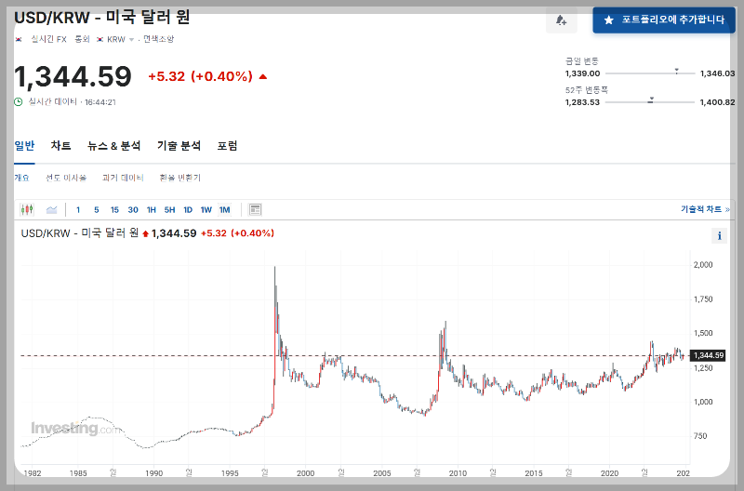
Task: Click the 2010 year label on axis
Action: 458,473
